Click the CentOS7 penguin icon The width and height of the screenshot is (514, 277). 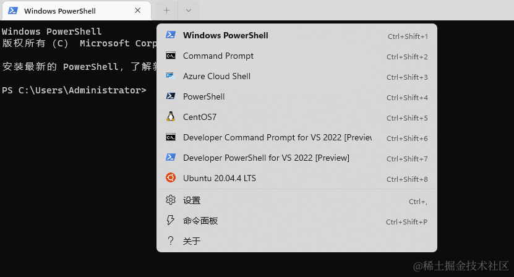point(171,116)
